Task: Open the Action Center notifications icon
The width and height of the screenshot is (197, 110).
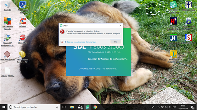Action: (x=192, y=107)
